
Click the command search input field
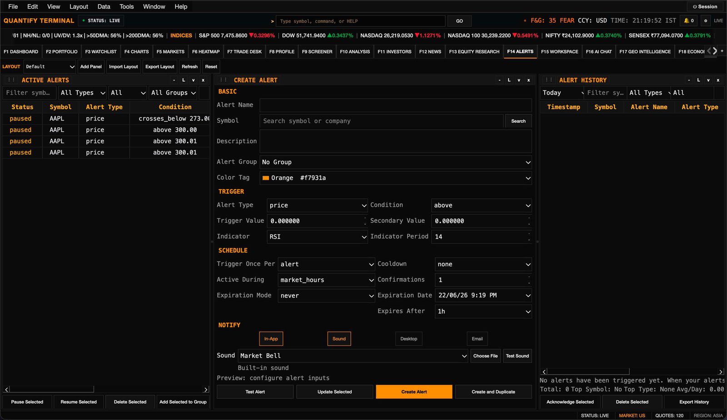click(361, 21)
